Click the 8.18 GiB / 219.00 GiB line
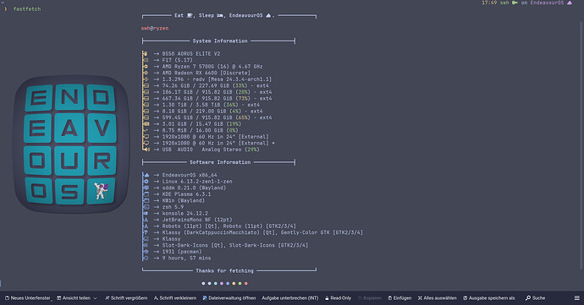Viewport: 584px width, 305px height. (212, 111)
